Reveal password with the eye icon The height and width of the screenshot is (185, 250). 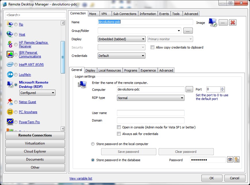click(x=230, y=160)
